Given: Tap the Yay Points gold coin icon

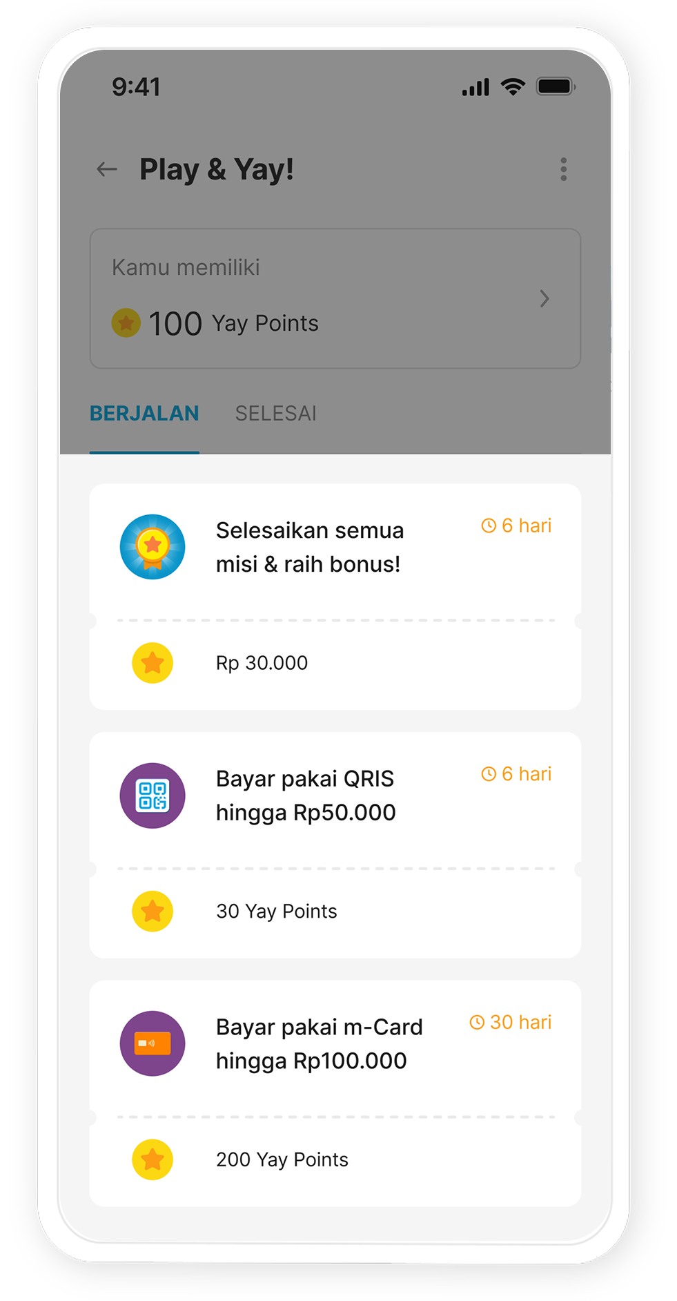Looking at the screenshot, I should click(126, 322).
